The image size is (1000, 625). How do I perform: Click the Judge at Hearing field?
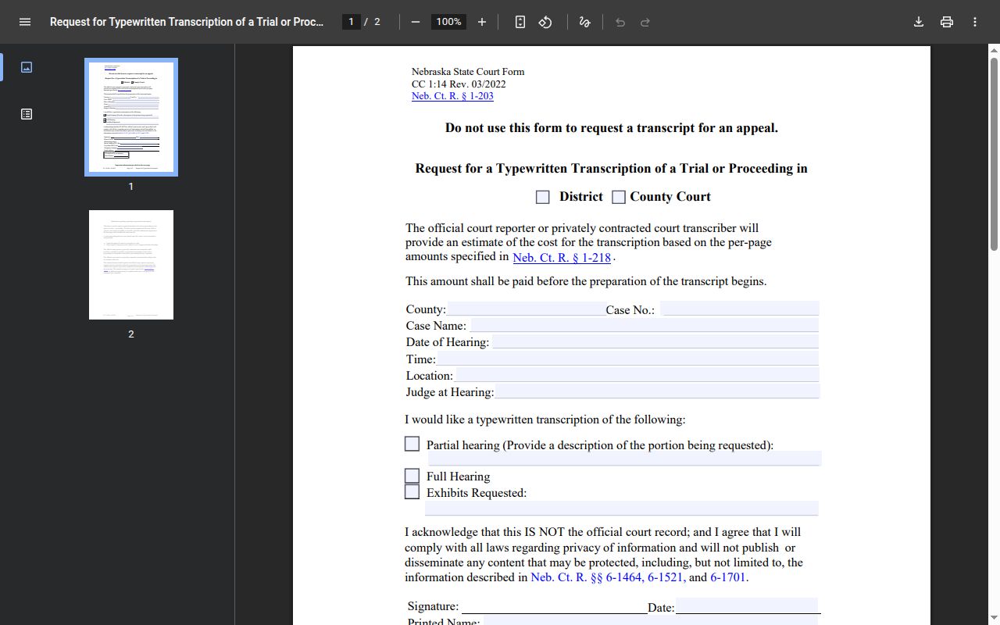click(657, 391)
